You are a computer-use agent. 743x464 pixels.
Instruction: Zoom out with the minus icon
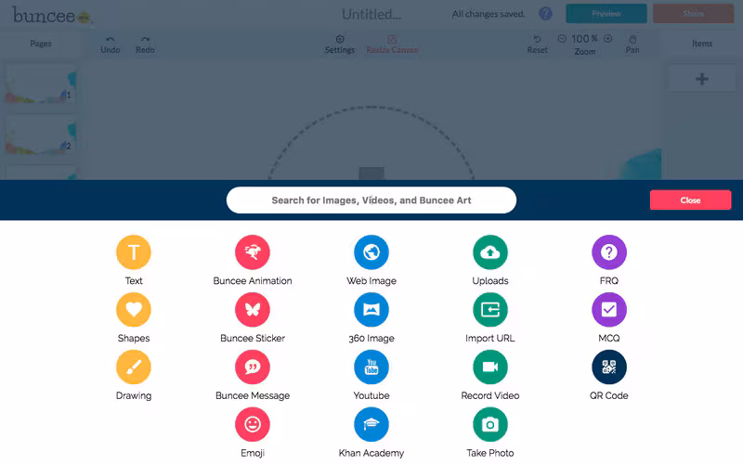pos(562,39)
